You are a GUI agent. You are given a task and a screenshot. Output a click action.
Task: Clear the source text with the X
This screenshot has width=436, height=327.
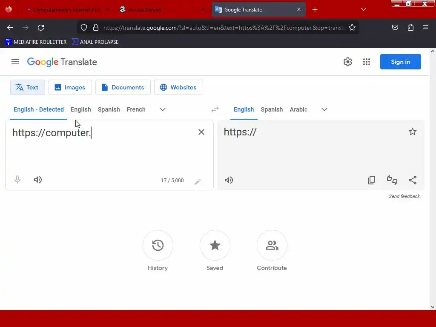pos(201,132)
